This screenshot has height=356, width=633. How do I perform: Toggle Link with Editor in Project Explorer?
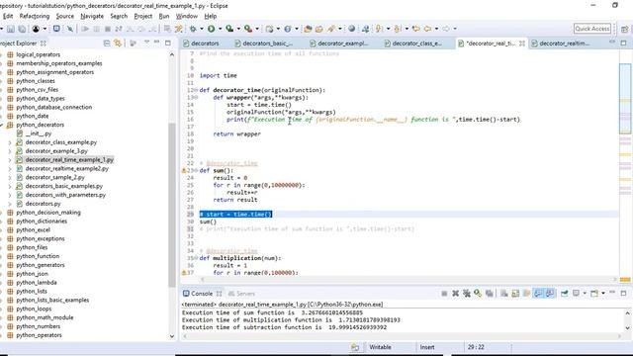[118, 43]
